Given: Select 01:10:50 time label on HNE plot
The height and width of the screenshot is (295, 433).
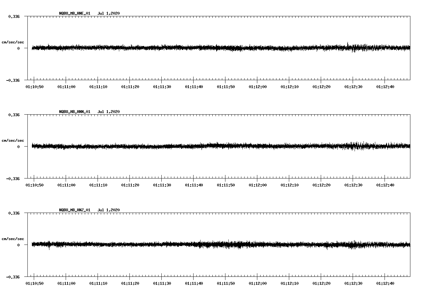Looking at the screenshot, I should tap(34, 87).
